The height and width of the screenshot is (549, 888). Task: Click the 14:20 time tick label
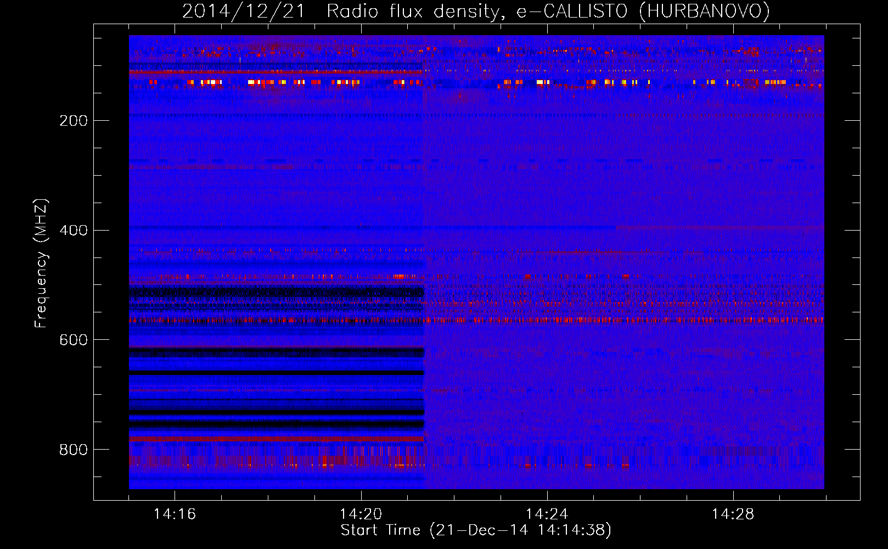click(361, 514)
